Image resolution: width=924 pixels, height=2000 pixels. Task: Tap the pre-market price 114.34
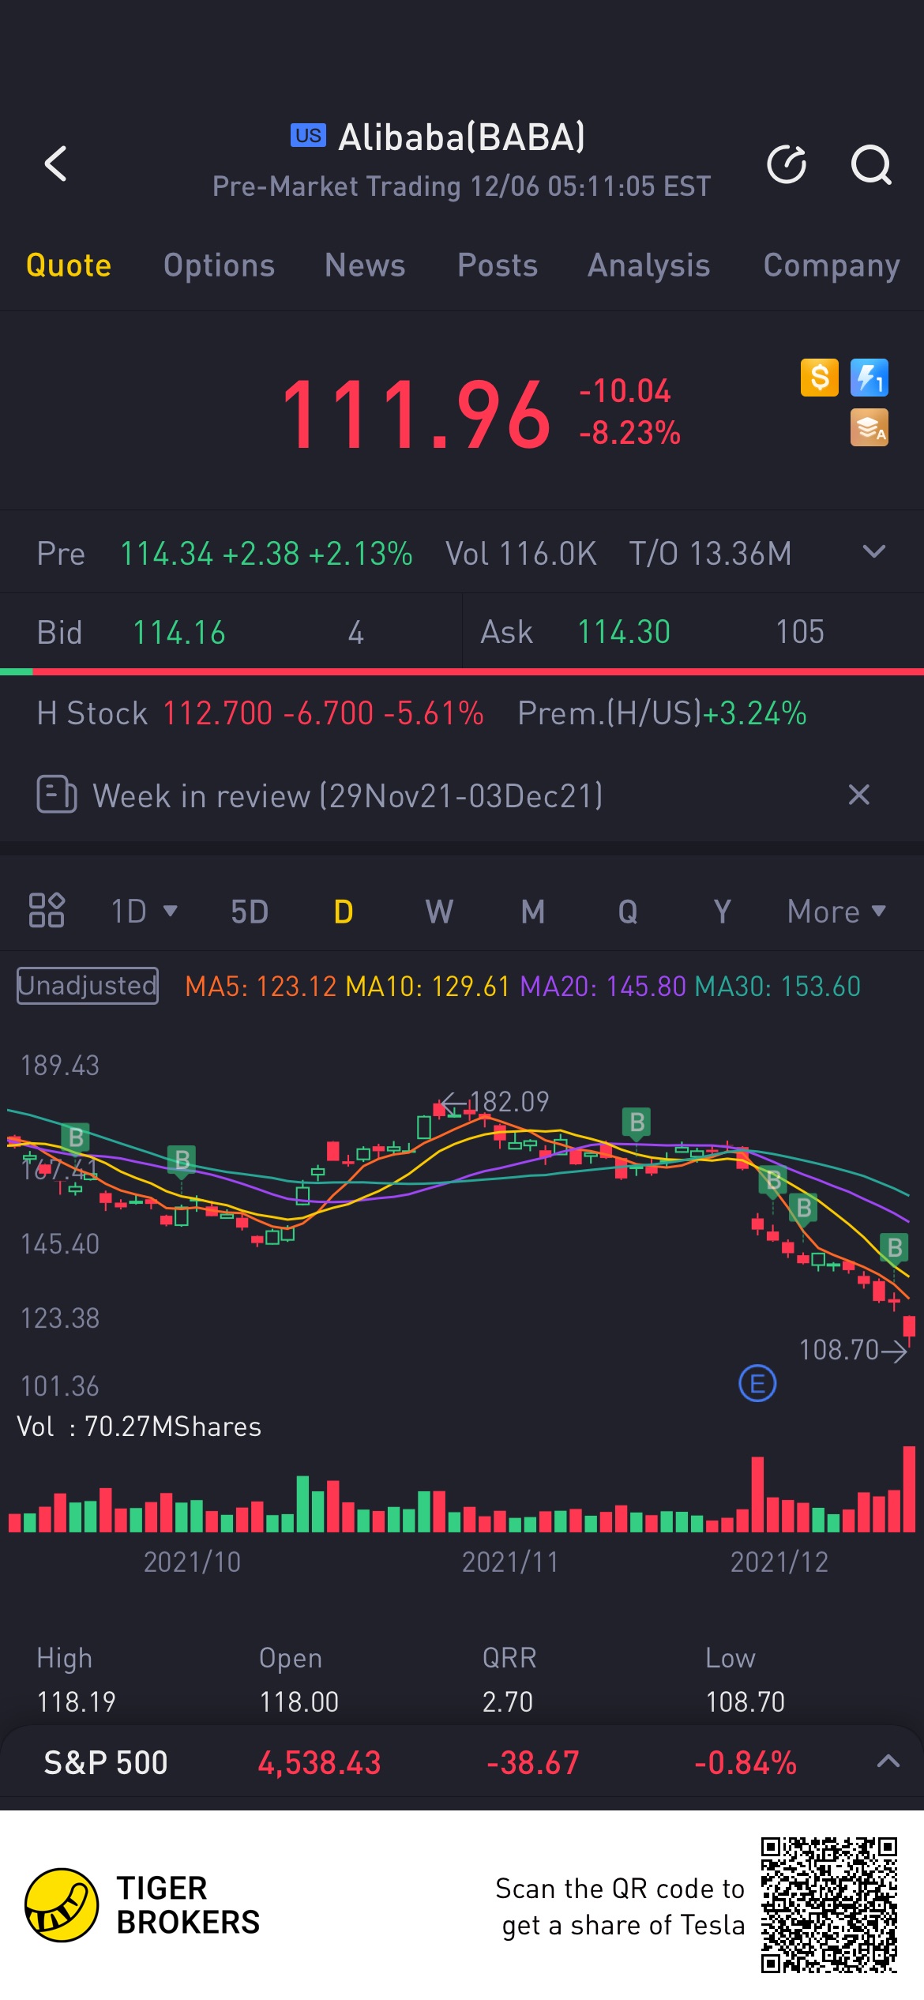click(x=167, y=554)
